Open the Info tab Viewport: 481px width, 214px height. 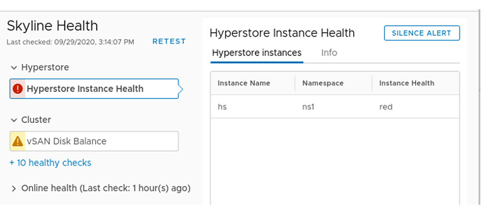pyautogui.click(x=329, y=53)
